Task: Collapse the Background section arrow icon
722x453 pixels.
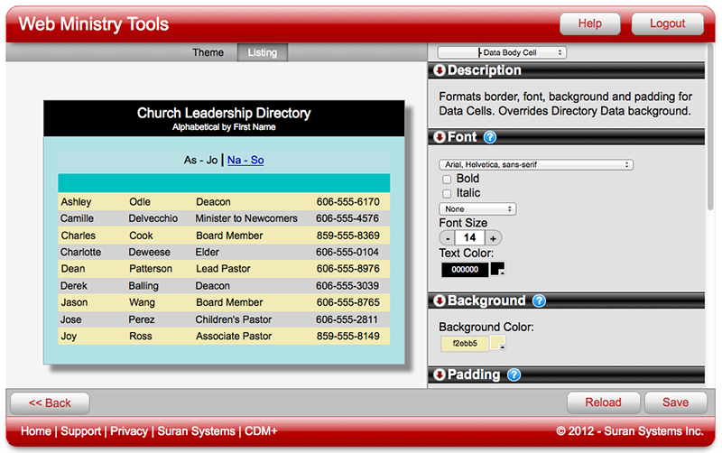Action: (440, 301)
